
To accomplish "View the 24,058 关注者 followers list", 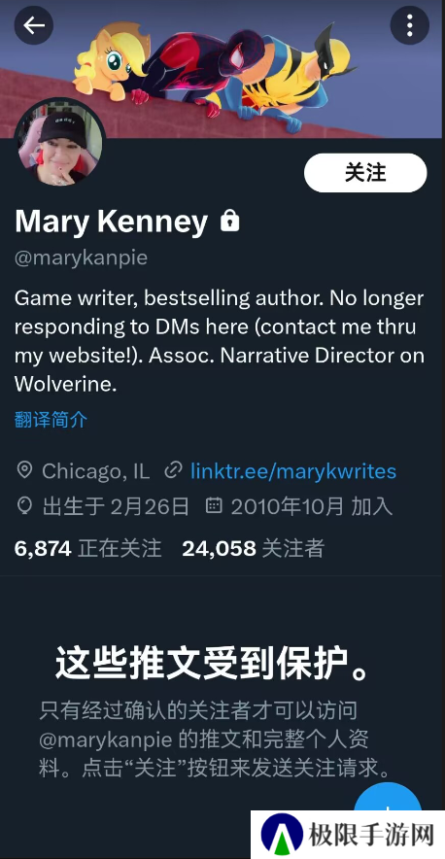I will click(x=254, y=548).
